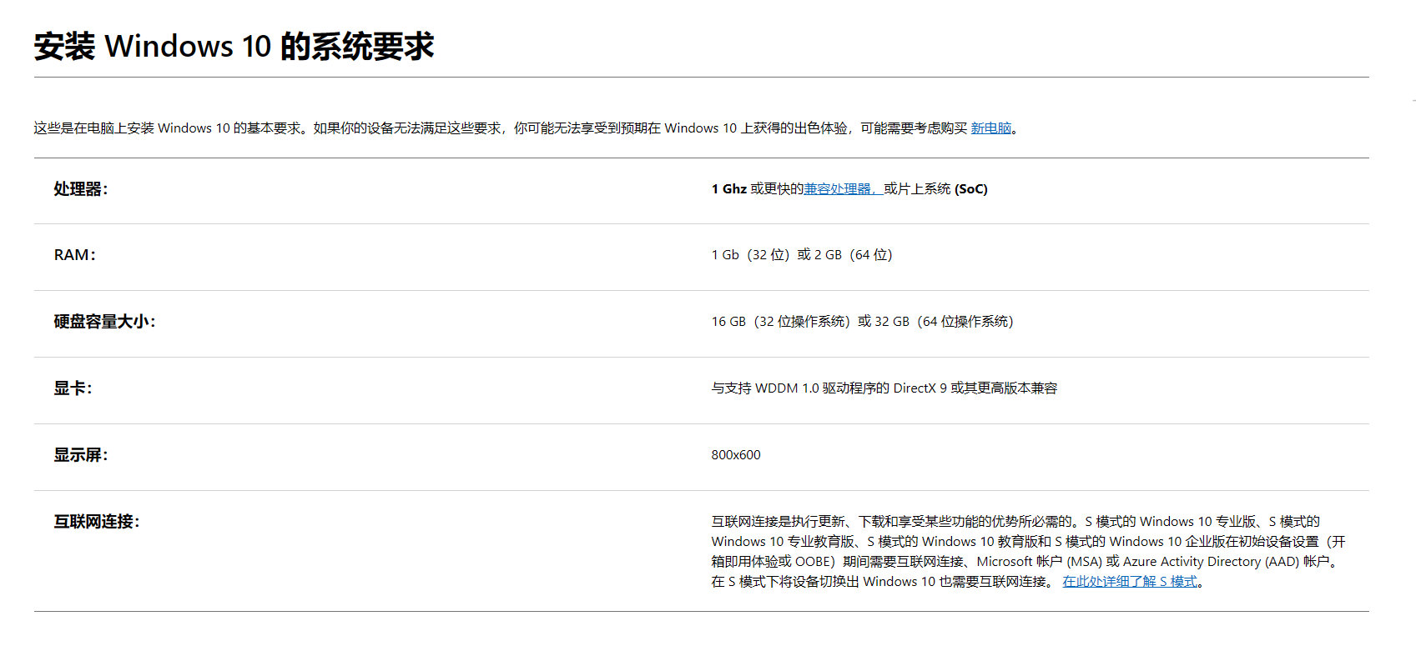Screen dimensions: 1416x646
Task: Select the paragraph starting 互联网连接是执行更新
Action: pos(1028,552)
